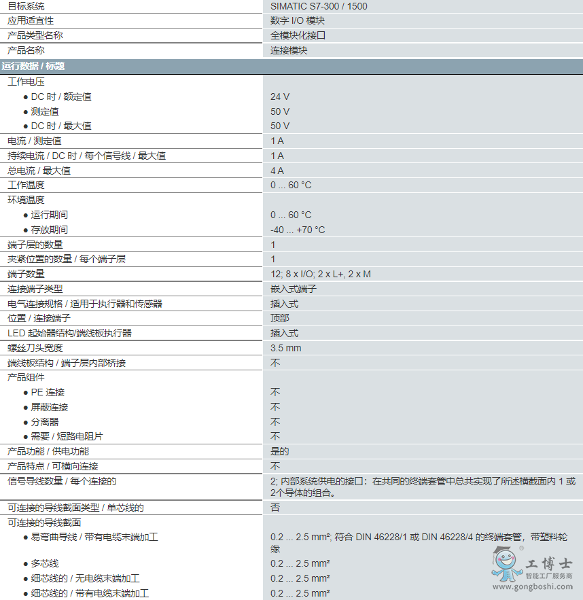Screen dimensions: 583x600
Task: Click the value '24 V'
Action: [x=280, y=96]
